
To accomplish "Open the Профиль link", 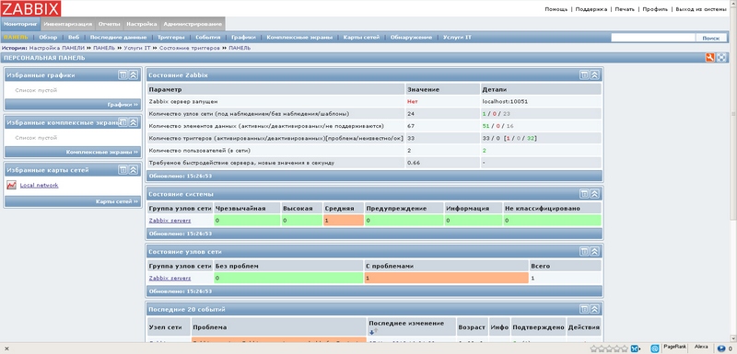I will [655, 9].
